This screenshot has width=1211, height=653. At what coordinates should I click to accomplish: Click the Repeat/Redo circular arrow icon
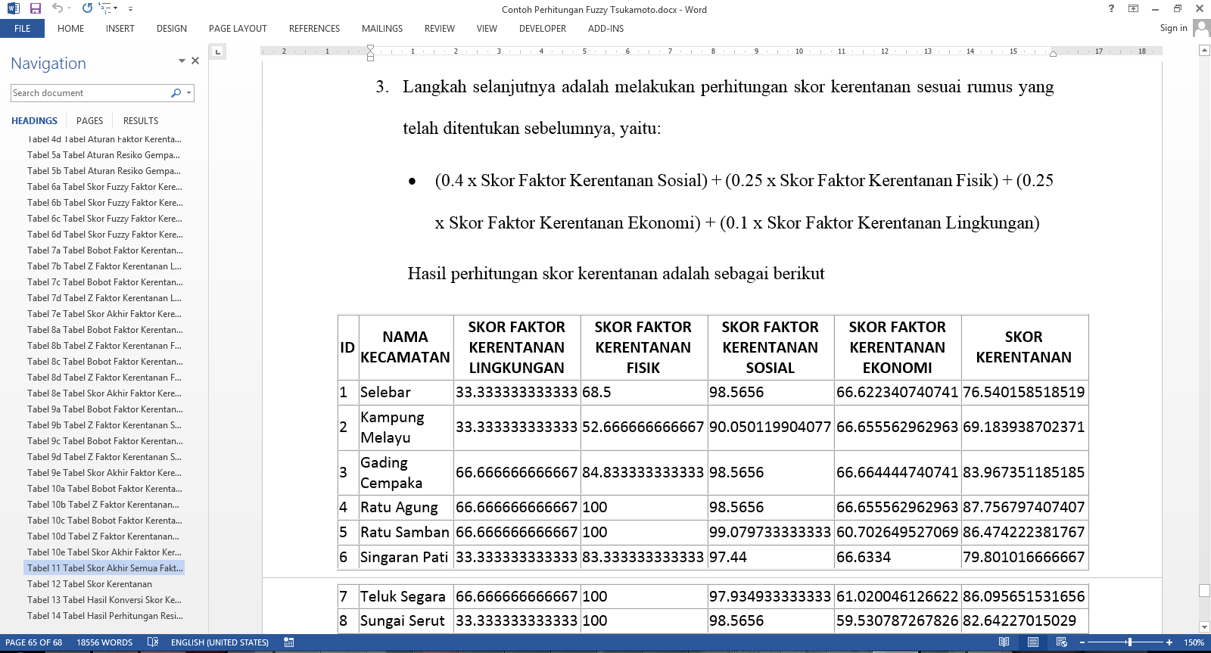(x=87, y=8)
